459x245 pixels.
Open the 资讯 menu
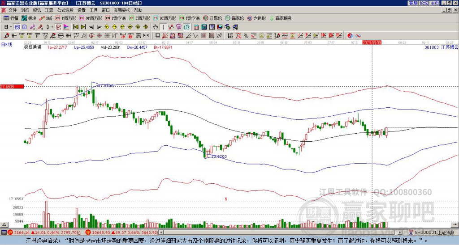[37, 10]
